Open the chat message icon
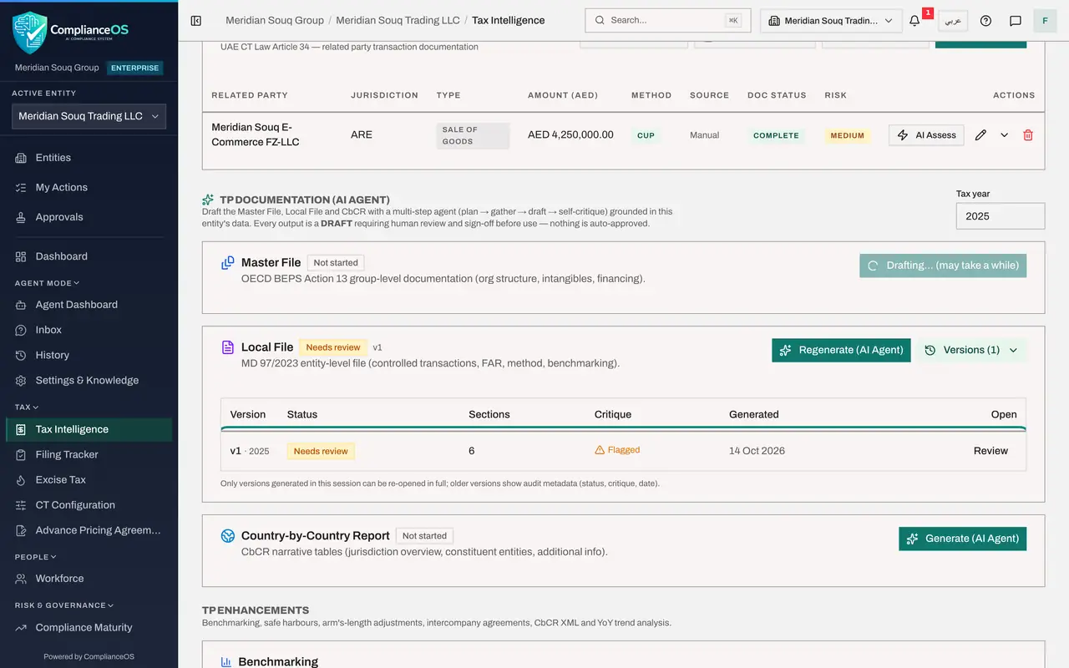Image resolution: width=1069 pixels, height=668 pixels. pyautogui.click(x=1016, y=21)
